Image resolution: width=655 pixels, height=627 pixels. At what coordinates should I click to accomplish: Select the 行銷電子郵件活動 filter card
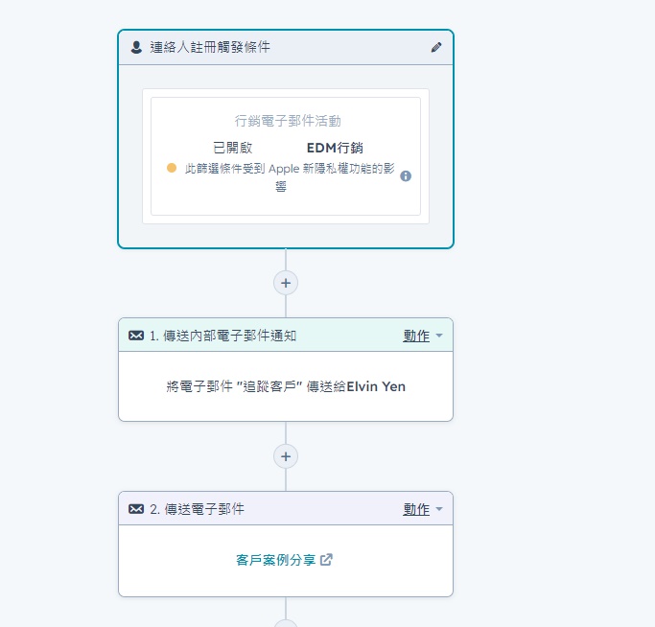[286, 156]
